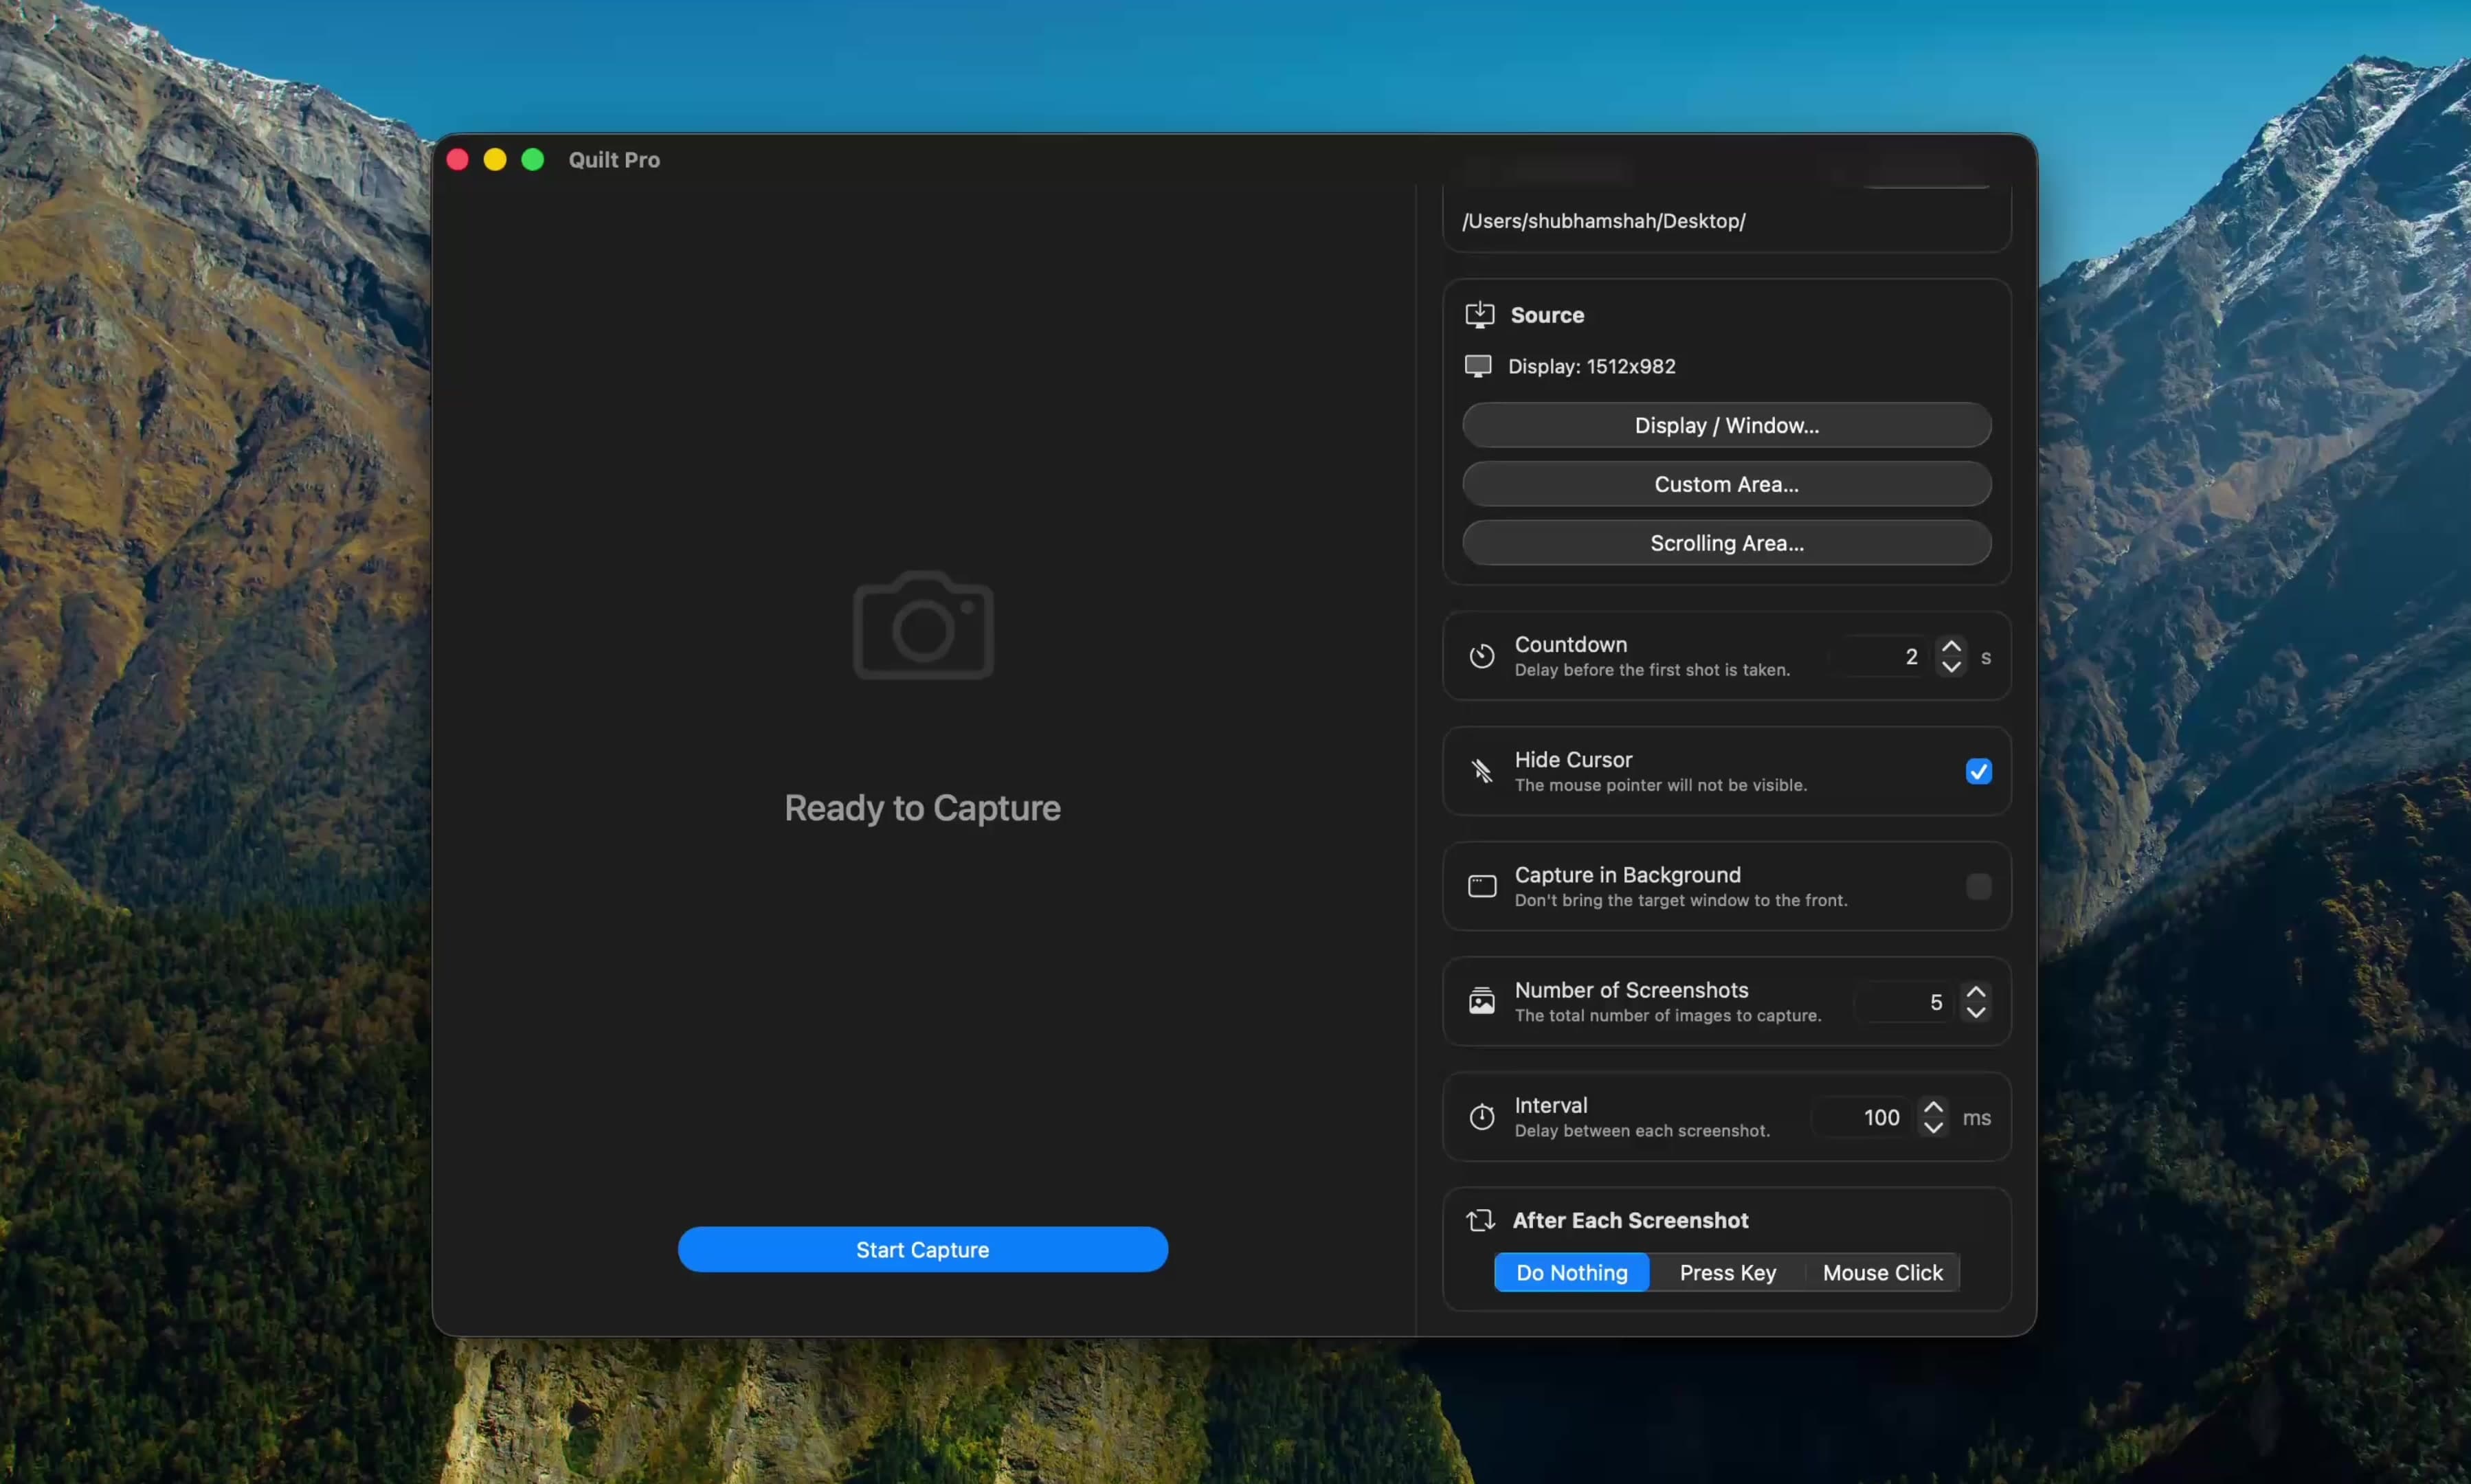Click the Start Capture button

tap(923, 1249)
